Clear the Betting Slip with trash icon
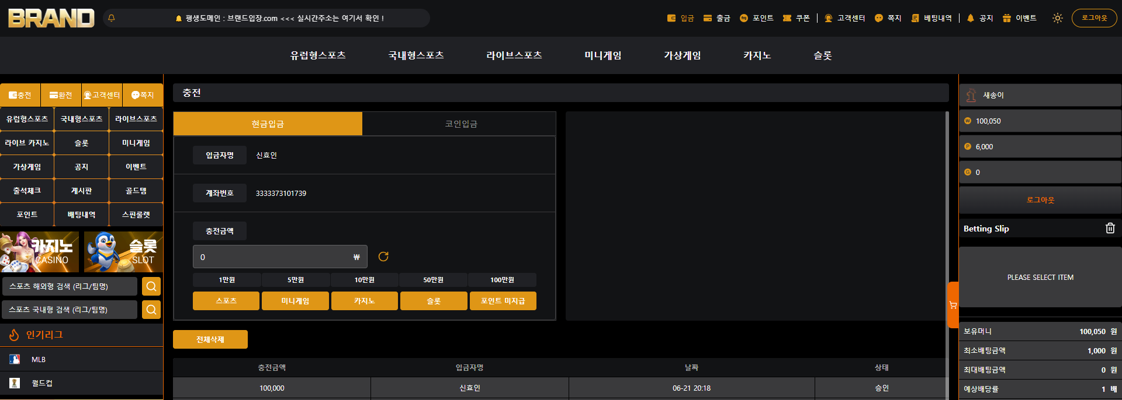This screenshot has width=1122, height=400. tap(1110, 228)
